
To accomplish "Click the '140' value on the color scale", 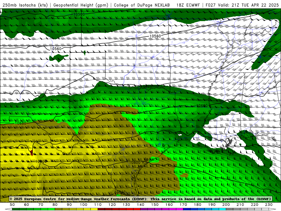I will 140,205.
